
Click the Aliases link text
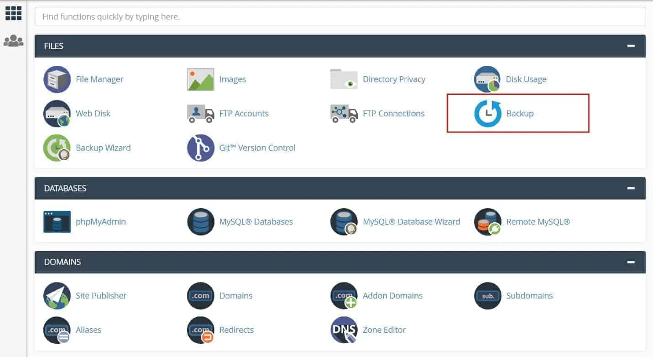pyautogui.click(x=89, y=330)
